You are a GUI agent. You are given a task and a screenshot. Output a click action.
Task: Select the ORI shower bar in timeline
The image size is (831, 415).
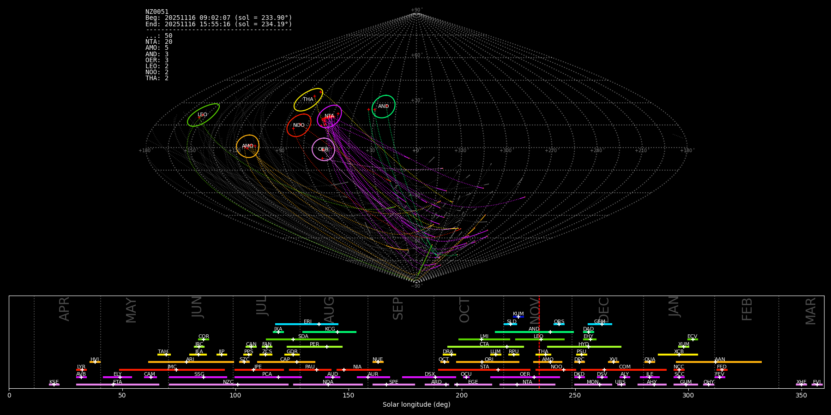tap(488, 362)
